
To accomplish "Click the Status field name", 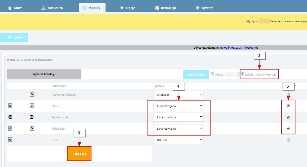I will (55, 106).
